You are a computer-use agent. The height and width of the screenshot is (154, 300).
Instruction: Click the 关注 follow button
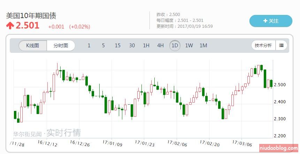pos(271,21)
